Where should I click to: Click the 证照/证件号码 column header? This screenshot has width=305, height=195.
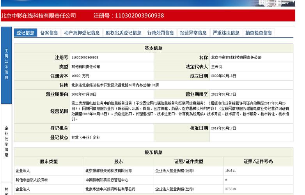tap(259, 161)
